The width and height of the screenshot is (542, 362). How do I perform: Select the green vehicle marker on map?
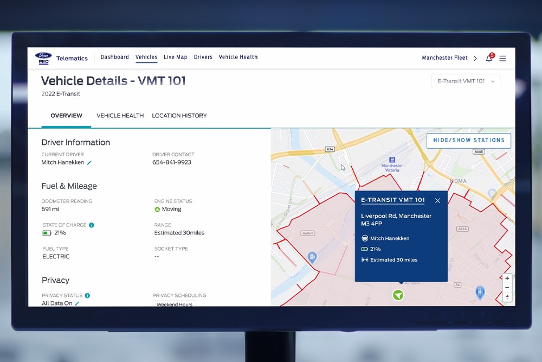point(398,295)
